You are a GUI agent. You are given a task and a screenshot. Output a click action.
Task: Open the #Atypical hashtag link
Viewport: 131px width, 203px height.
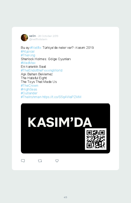pos(28,51)
